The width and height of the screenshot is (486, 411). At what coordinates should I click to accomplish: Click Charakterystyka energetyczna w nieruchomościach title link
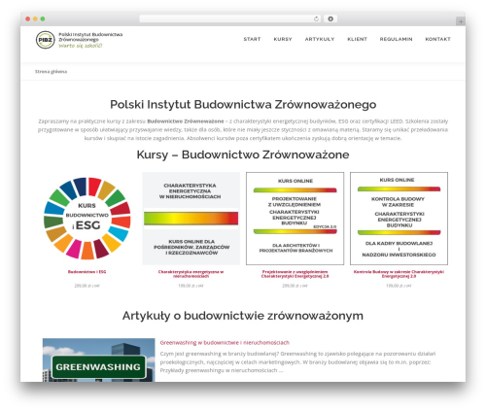191,274
